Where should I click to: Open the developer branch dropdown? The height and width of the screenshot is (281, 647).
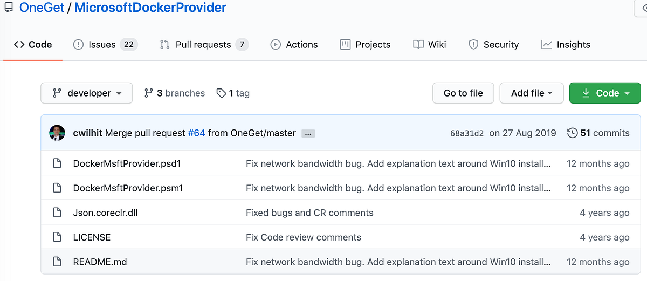86,93
